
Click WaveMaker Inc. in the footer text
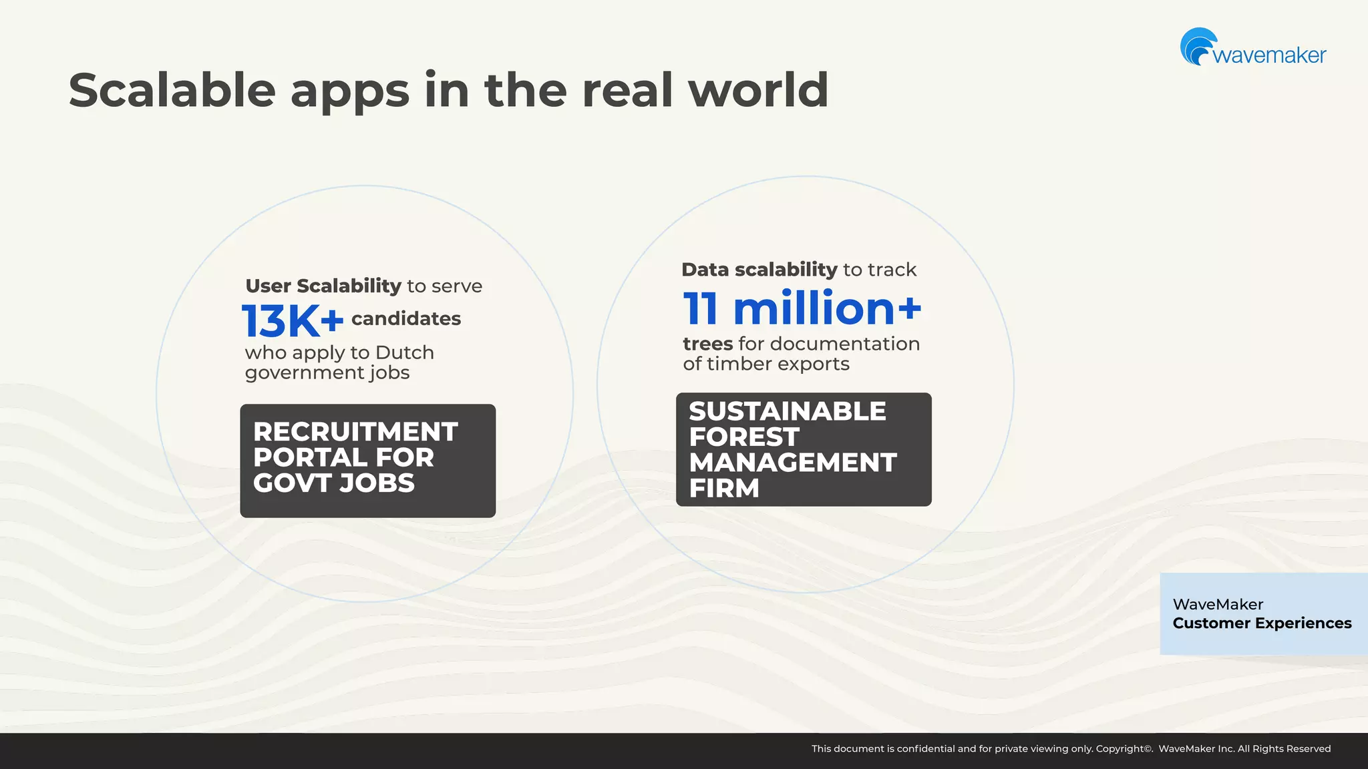click(1196, 749)
